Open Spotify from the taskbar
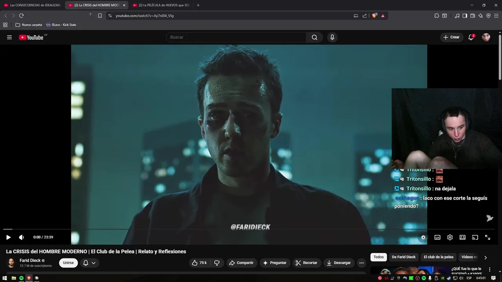Viewport: 502px width, 282px height. [21, 278]
